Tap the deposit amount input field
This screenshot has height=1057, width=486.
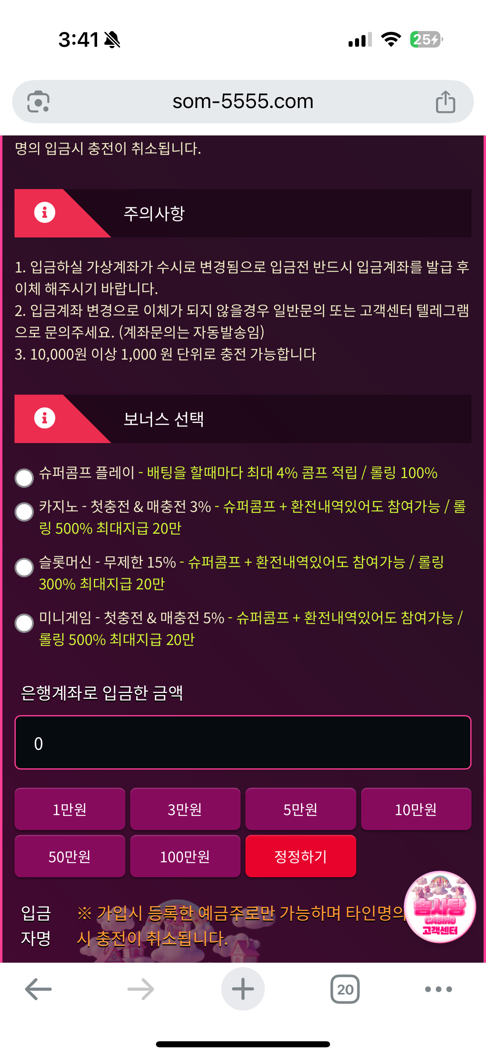[x=243, y=743]
